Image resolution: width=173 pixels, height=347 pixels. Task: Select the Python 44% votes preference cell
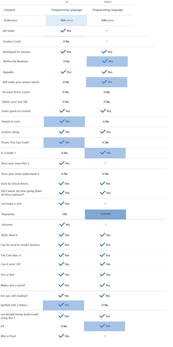(108, 20)
